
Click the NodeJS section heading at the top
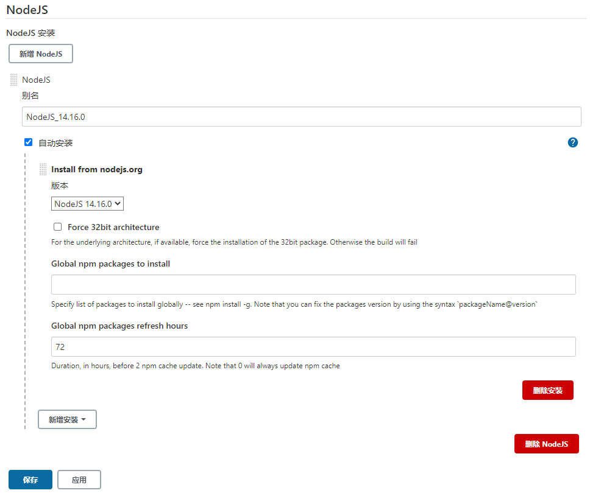coord(27,9)
